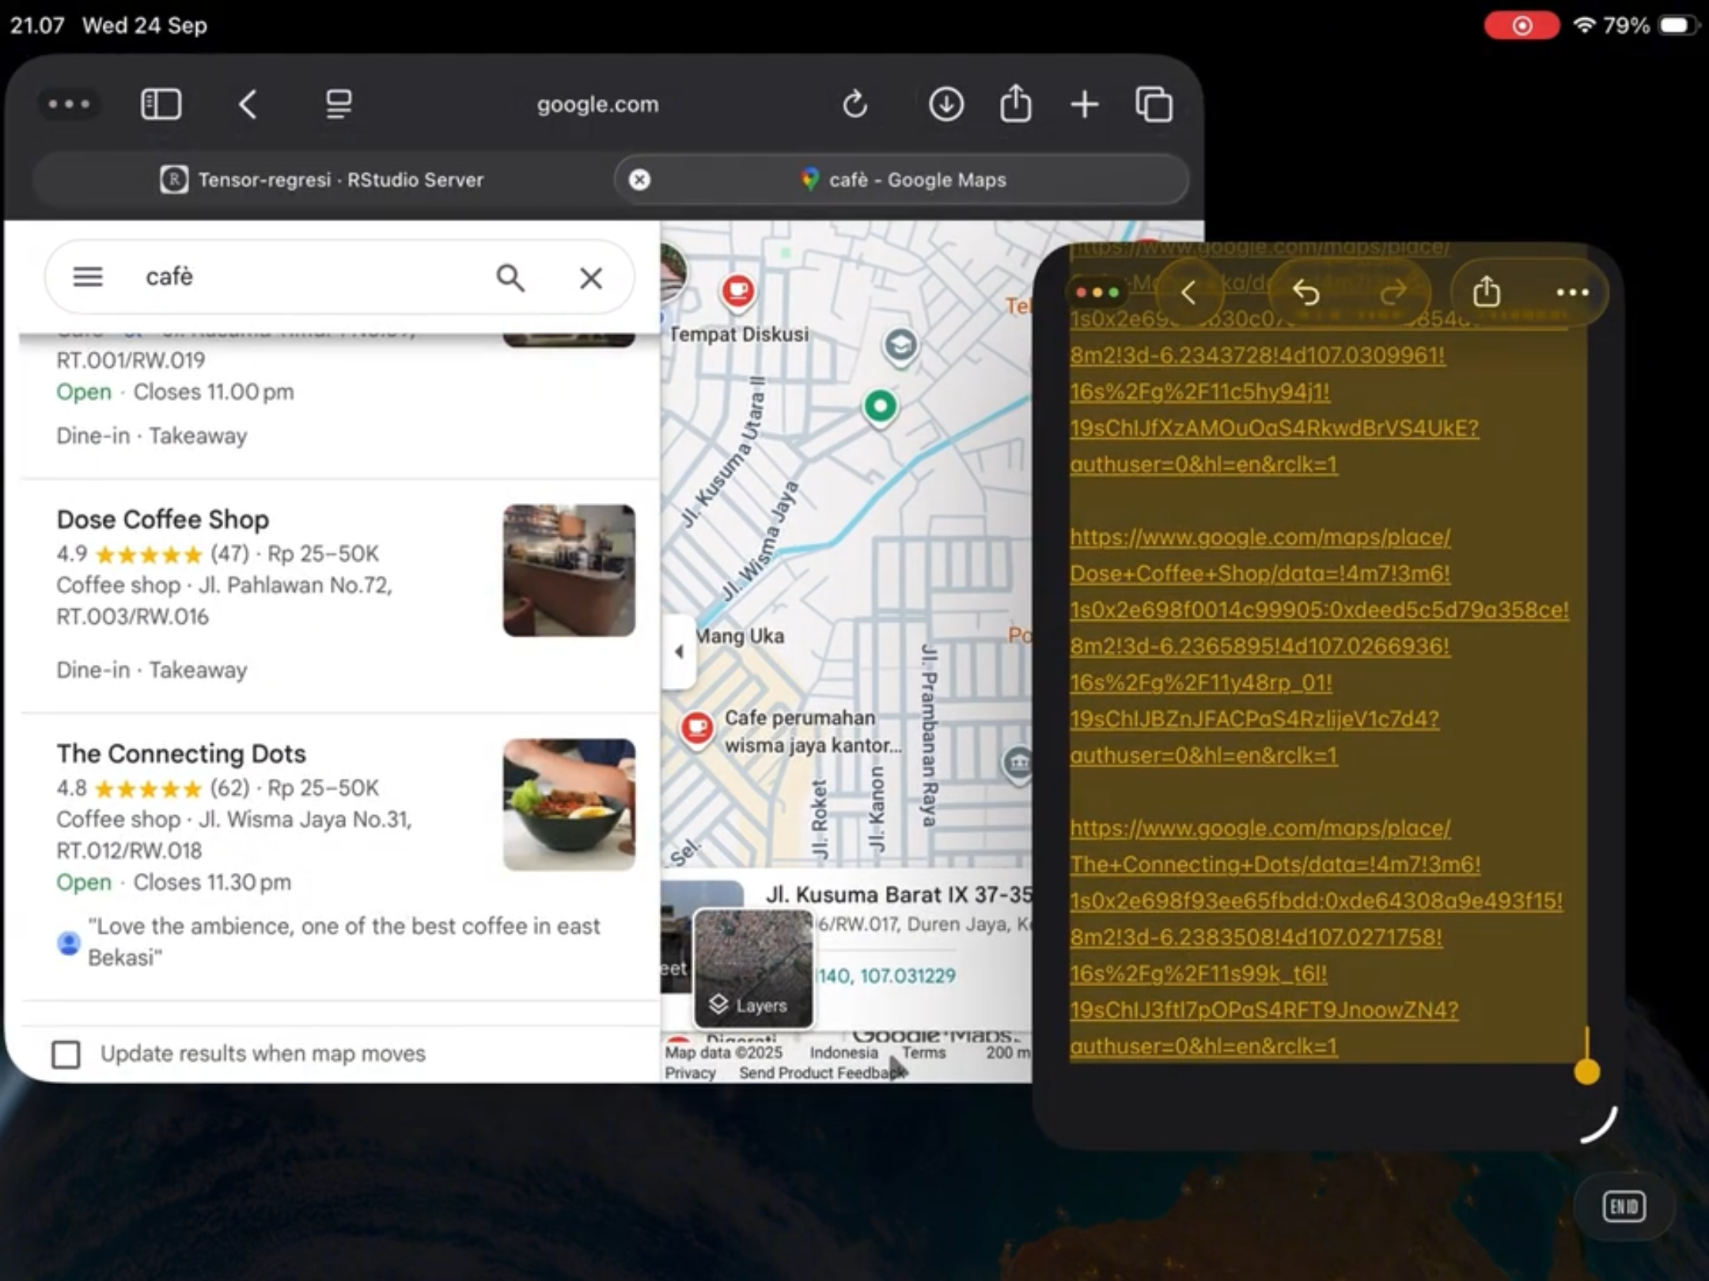The image size is (1709, 1281).
Task: Open Dose Coffee Shop listing
Action: 163,520
